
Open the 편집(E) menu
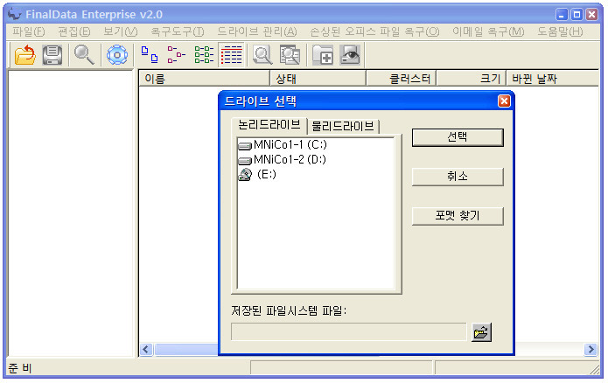click(x=73, y=31)
